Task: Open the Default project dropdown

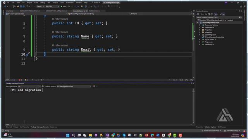Action: coord(74,86)
